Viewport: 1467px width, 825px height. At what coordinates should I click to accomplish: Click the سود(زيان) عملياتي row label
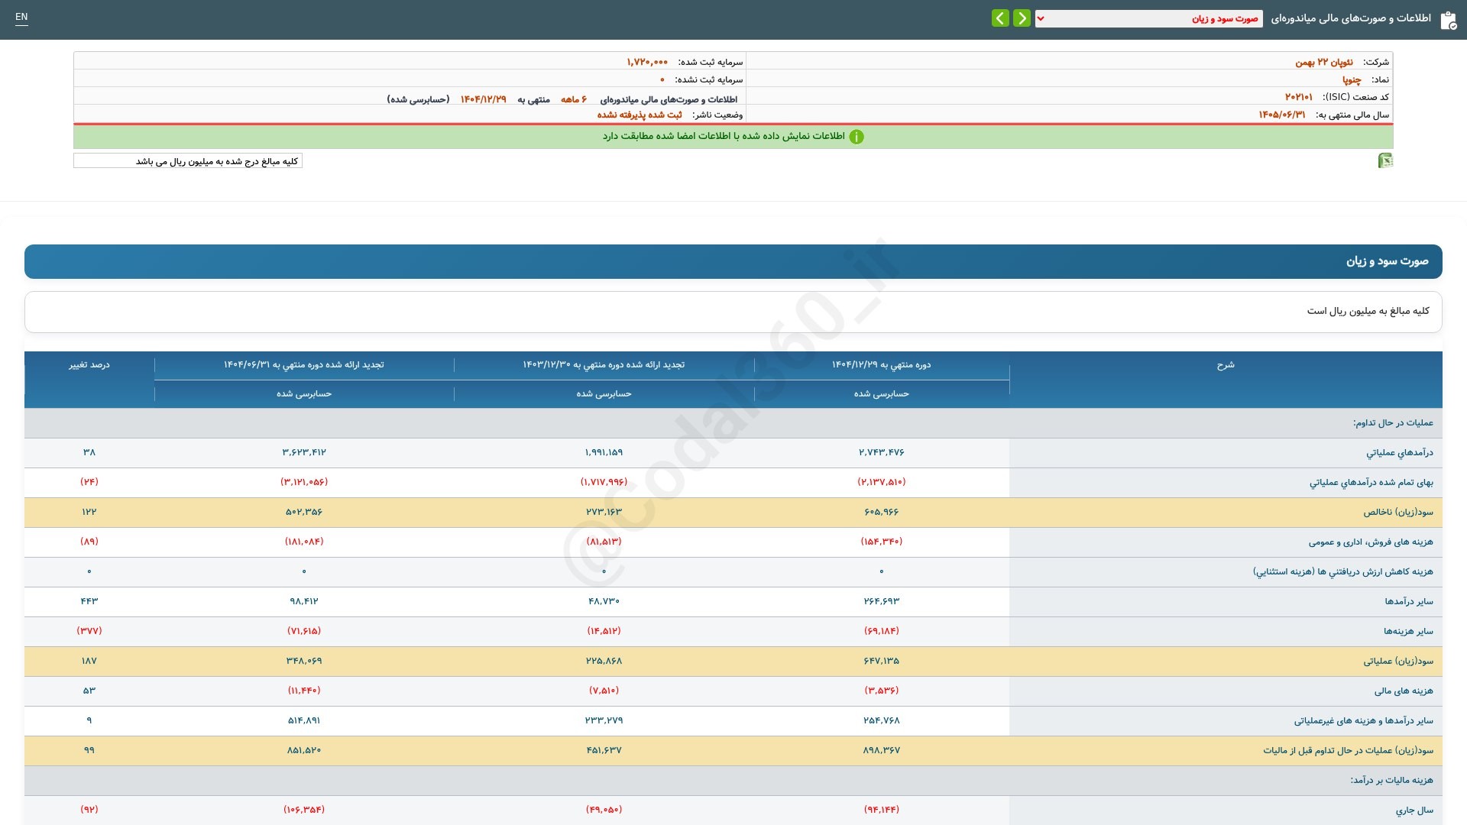pos(1398,662)
